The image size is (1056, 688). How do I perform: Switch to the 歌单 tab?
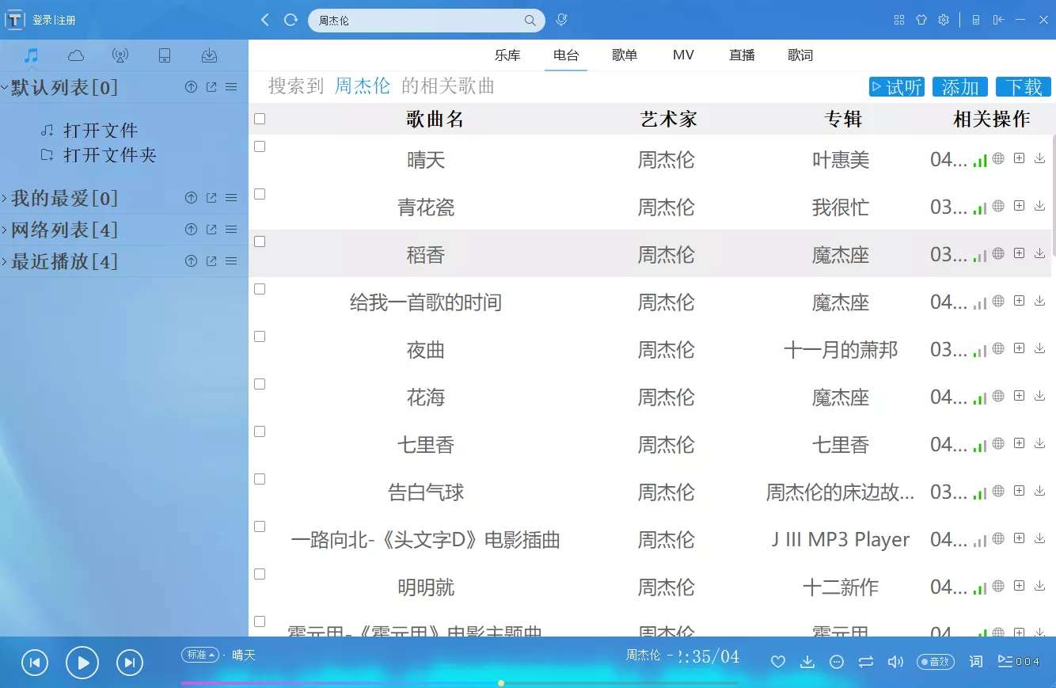tap(625, 55)
